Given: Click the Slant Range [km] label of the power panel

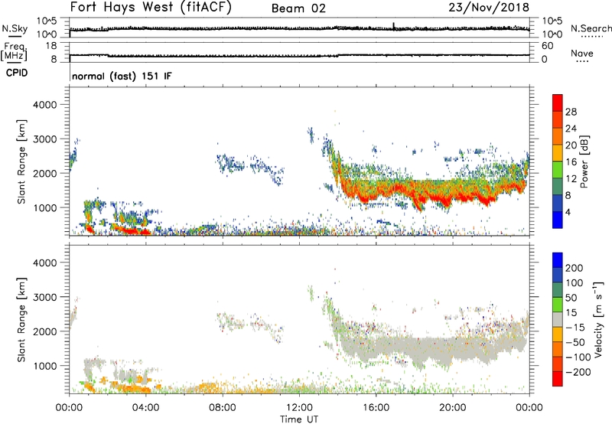Looking at the screenshot, I should 21,161.
